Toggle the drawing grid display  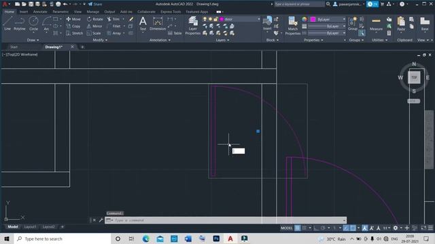[x=298, y=228]
